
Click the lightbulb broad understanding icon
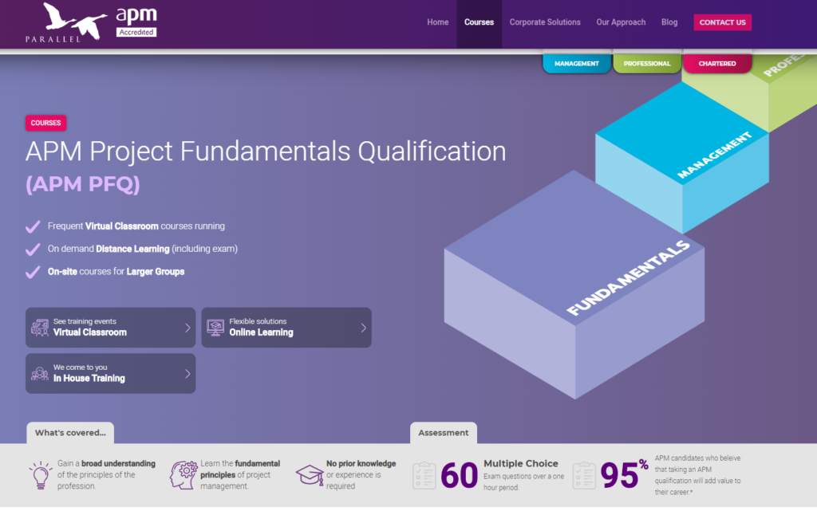[x=40, y=474]
